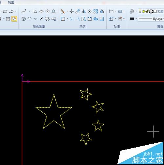Toggle layer on/off light bulb
Image resolution: width=164 pixels, height=165 pixels.
(x=140, y=11)
